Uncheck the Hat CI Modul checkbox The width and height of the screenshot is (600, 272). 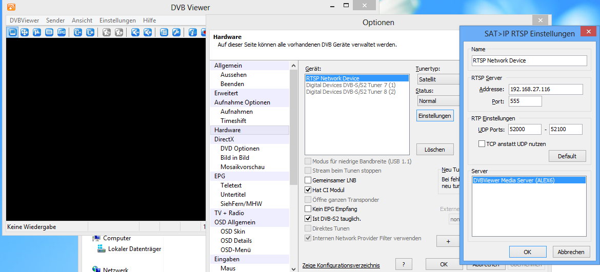[308, 190]
